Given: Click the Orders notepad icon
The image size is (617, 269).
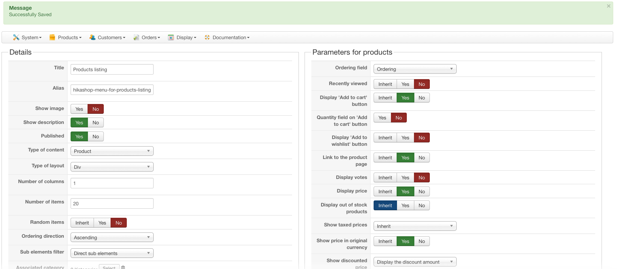Looking at the screenshot, I should 136,37.
